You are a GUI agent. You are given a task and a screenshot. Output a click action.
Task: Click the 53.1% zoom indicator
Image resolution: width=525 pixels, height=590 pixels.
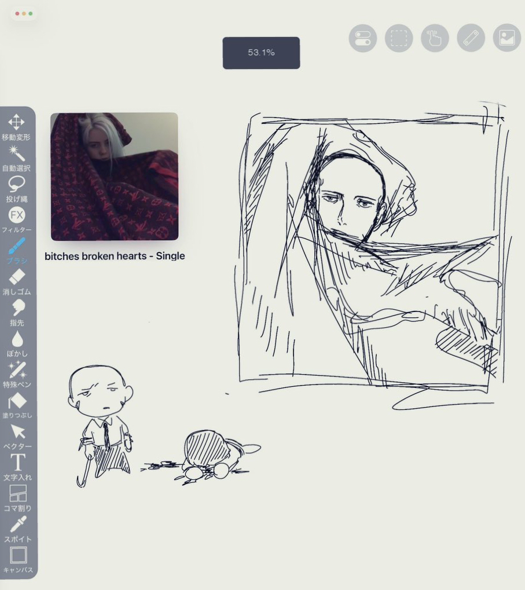click(261, 53)
